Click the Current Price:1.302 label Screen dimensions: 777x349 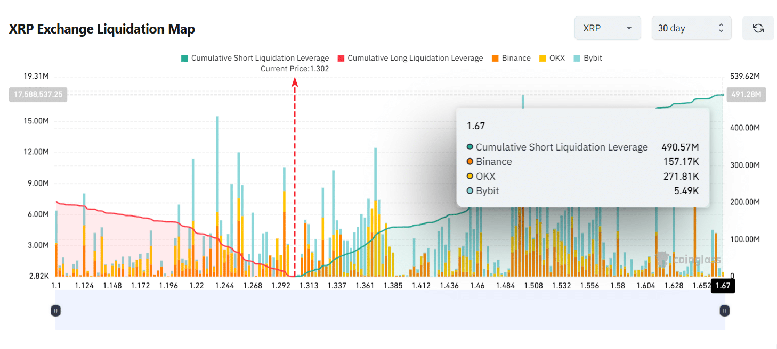coord(295,69)
